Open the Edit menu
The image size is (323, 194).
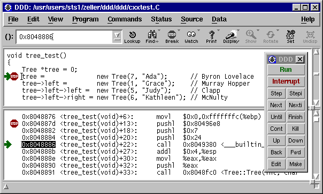(33, 19)
